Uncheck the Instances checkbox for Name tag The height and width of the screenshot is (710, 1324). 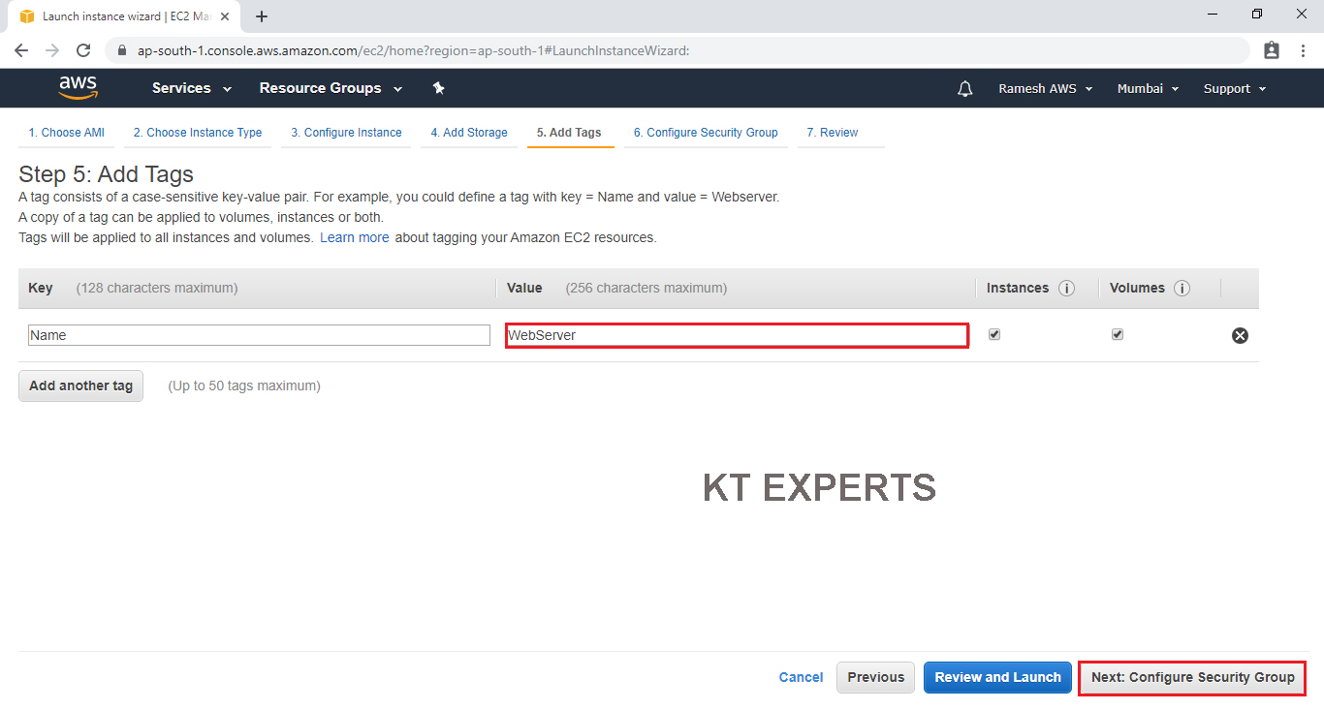994,334
